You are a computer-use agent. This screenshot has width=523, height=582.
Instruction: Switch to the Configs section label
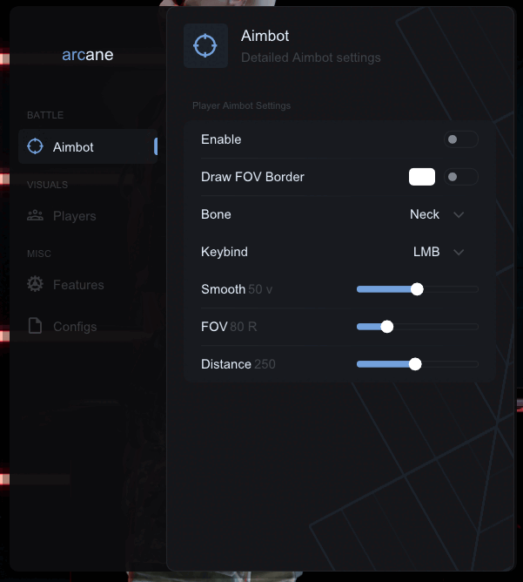[75, 327]
